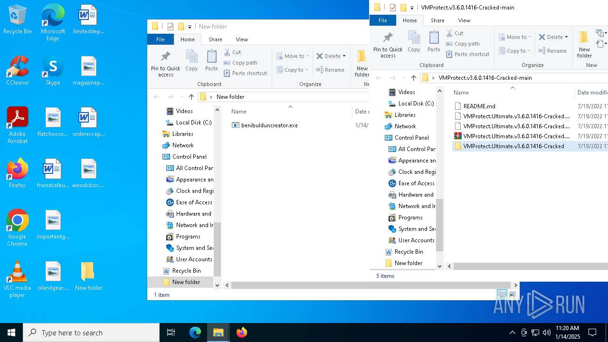Switch to View tab in VMProtect window
This screenshot has width=608, height=342.
(464, 20)
